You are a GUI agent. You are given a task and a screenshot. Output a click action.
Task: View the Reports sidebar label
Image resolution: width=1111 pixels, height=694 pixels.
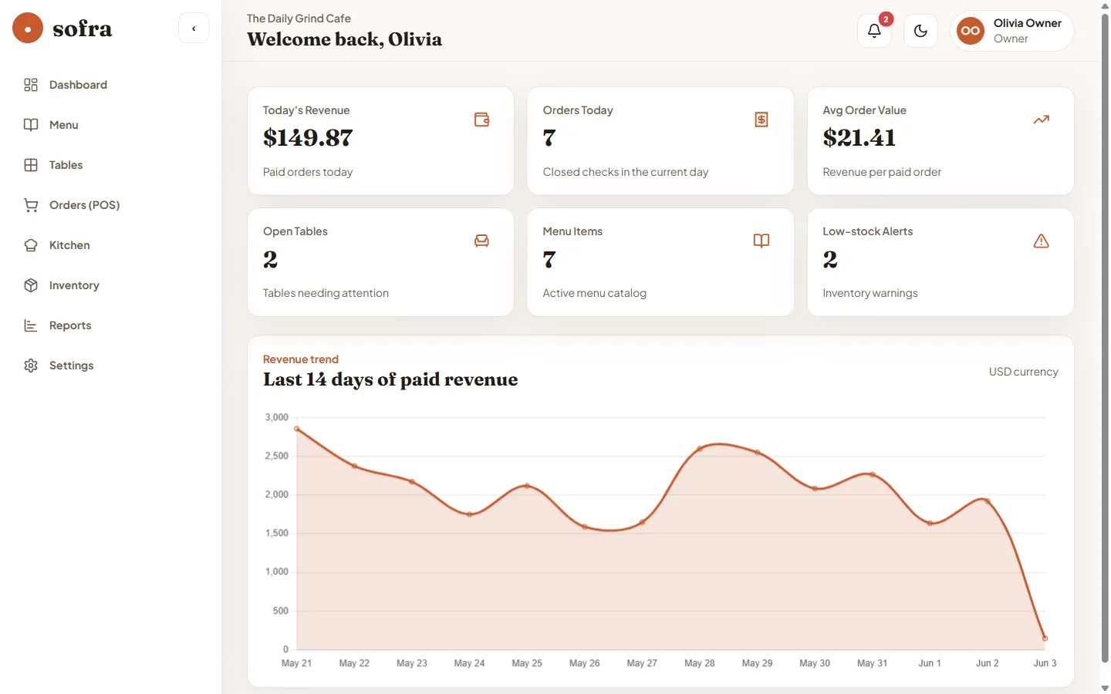click(x=70, y=325)
